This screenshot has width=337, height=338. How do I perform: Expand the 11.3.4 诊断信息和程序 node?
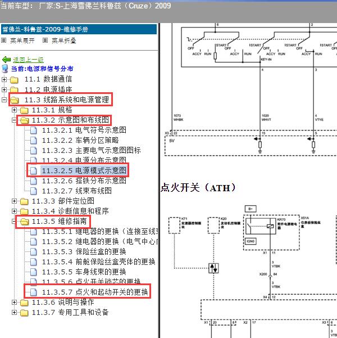[14, 211]
